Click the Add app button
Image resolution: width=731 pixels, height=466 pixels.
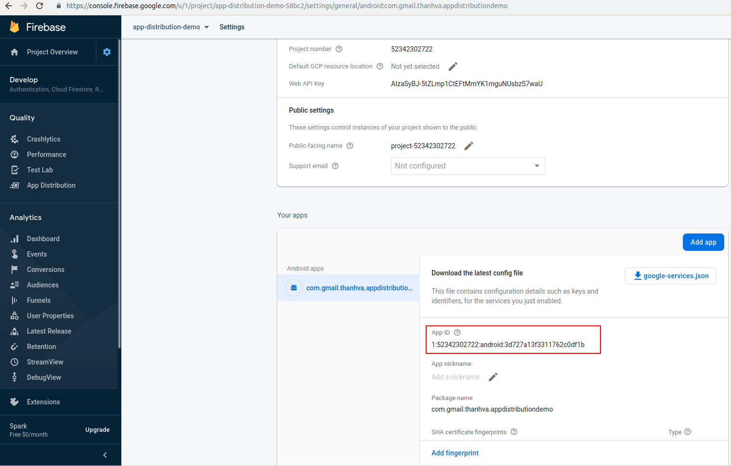click(x=703, y=242)
